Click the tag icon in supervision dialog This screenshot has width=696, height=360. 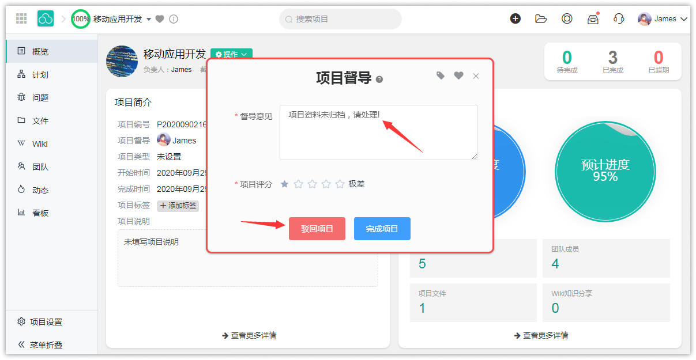(441, 75)
